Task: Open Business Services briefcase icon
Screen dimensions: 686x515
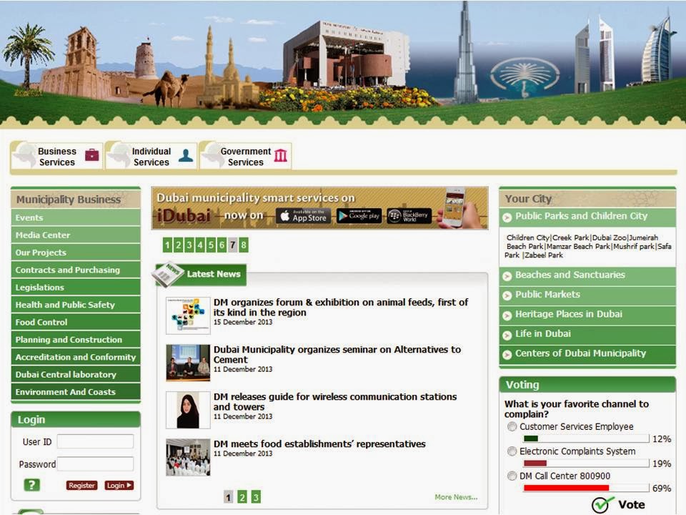Action: (92, 155)
